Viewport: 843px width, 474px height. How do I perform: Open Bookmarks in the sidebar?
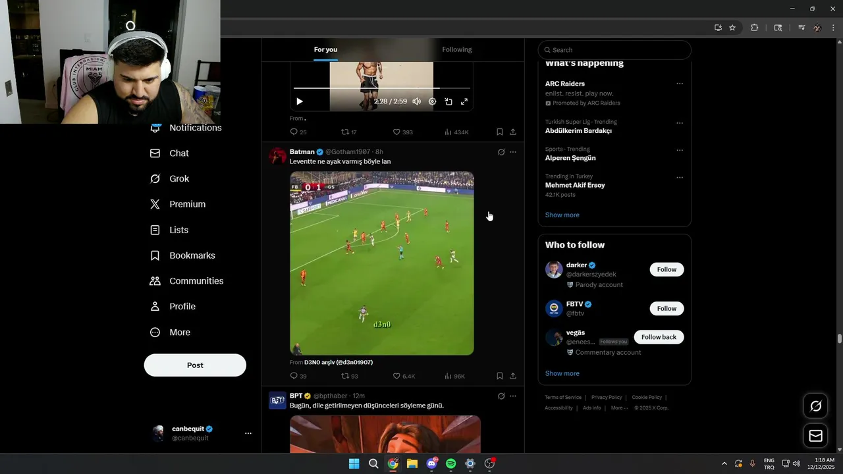pyautogui.click(x=183, y=255)
